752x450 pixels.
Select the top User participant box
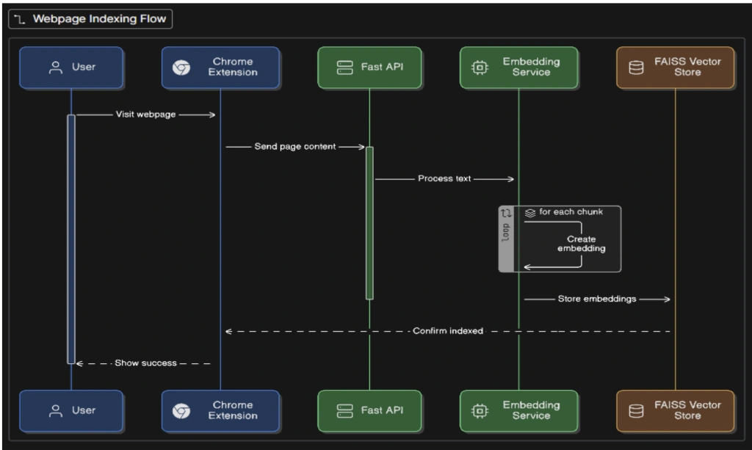point(71,68)
